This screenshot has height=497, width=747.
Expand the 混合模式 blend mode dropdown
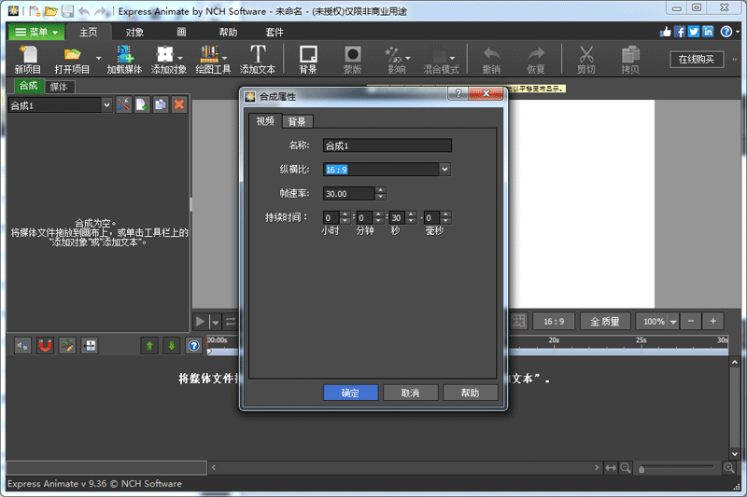[452, 58]
